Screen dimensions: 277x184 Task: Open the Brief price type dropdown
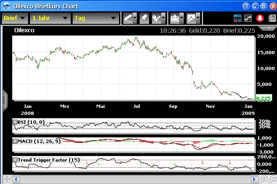15,18
